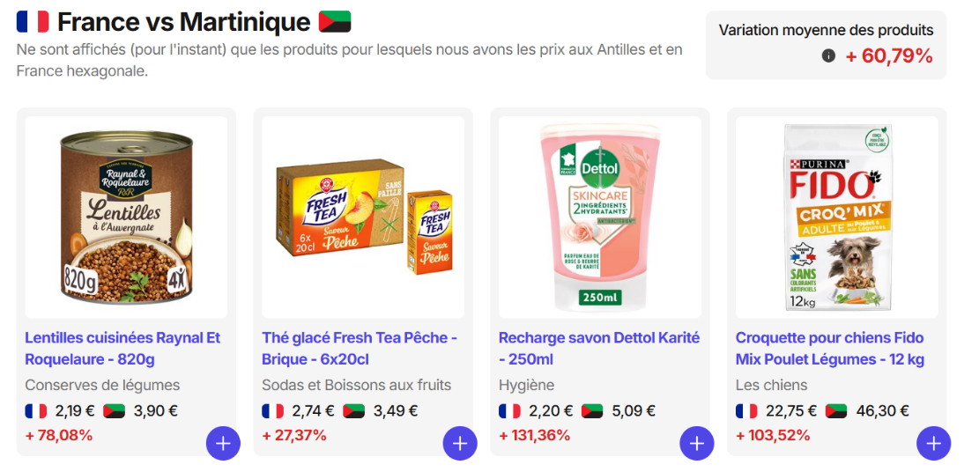Open Croquette pour chiens Fido product link

click(829, 348)
